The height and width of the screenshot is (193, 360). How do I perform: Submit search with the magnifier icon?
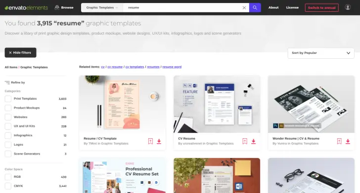coord(255,7)
